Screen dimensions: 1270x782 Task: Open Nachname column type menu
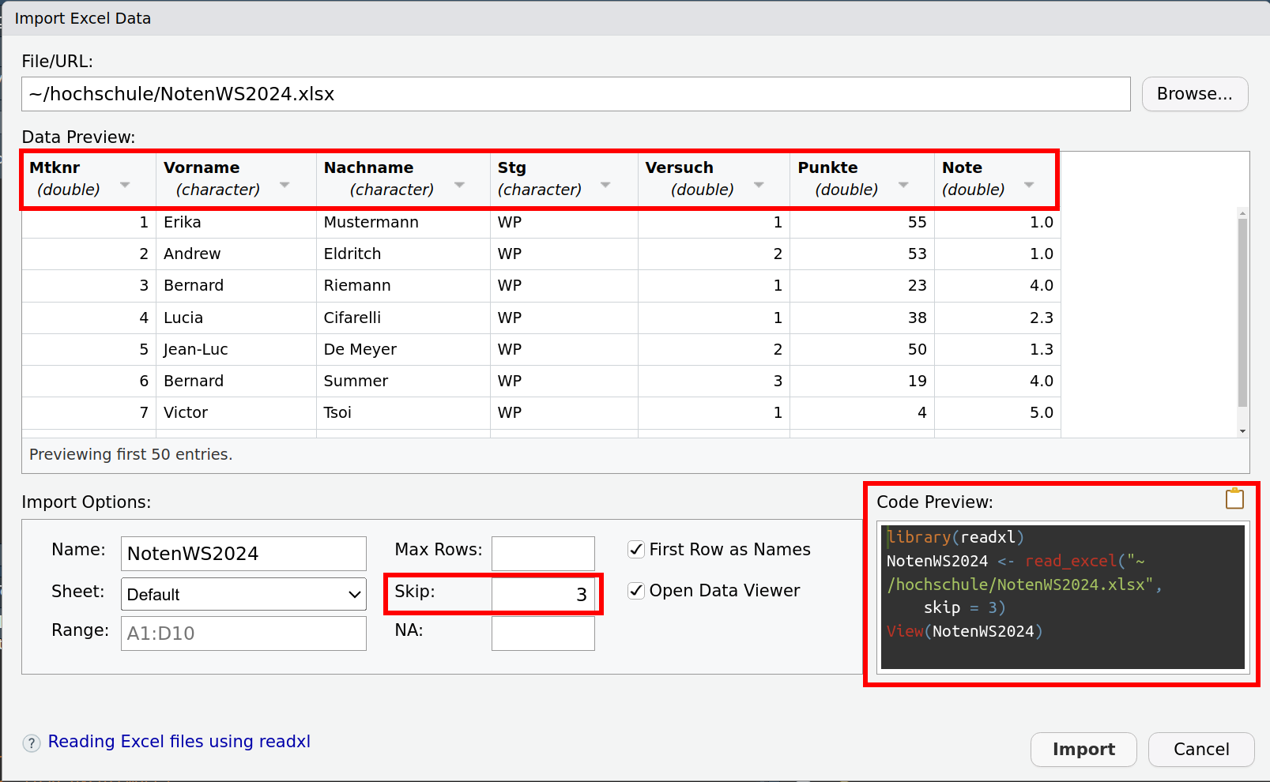coord(459,186)
